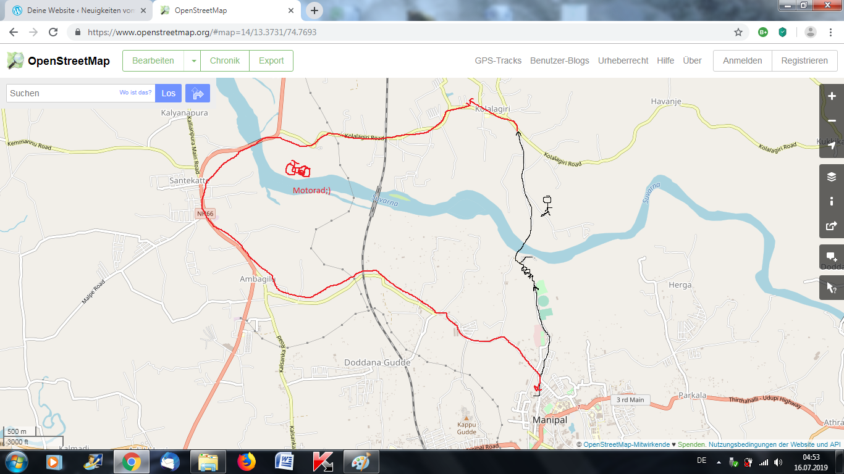Zoom in on the map
Viewport: 844px width, 474px height.
pyautogui.click(x=832, y=96)
